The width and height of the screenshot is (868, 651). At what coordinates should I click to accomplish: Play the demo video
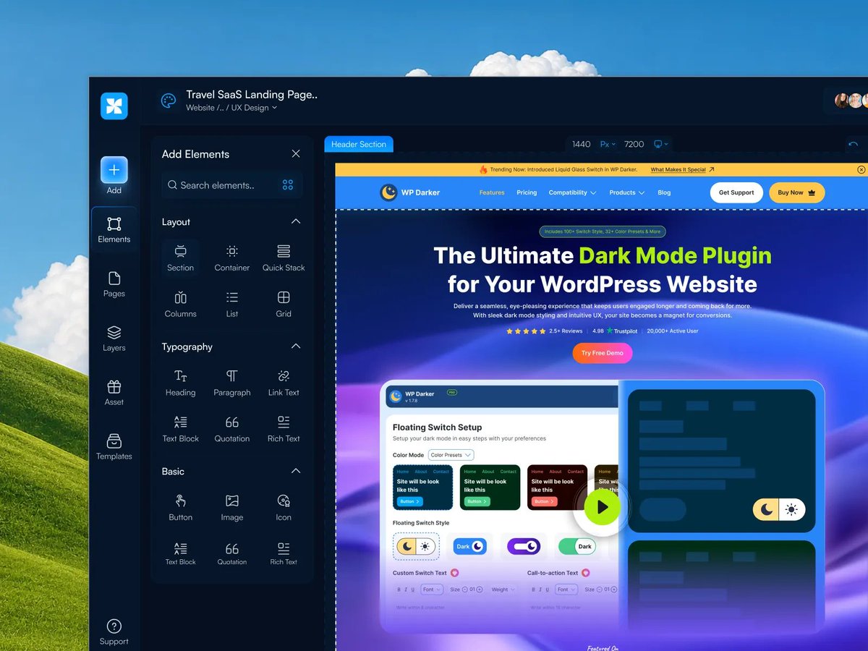coord(603,508)
